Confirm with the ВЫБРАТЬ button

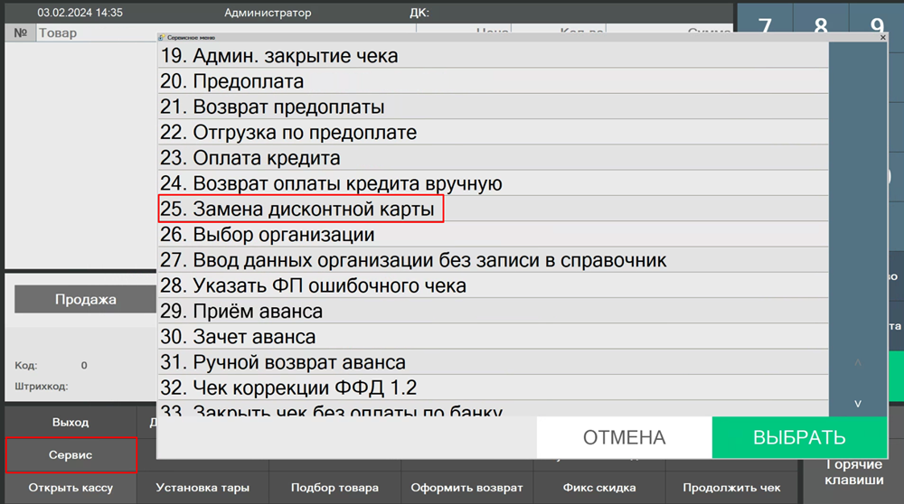[x=799, y=438]
